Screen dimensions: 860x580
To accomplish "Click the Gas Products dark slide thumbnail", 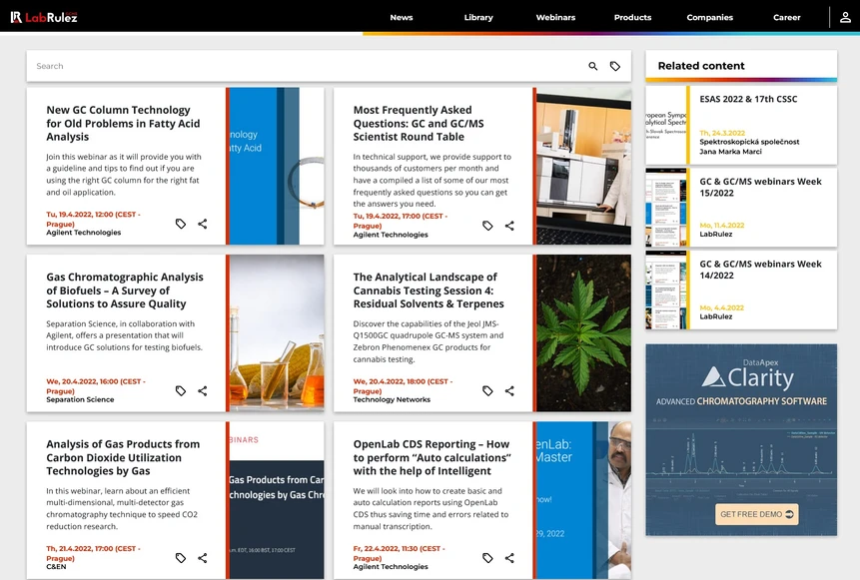I will click(277, 500).
